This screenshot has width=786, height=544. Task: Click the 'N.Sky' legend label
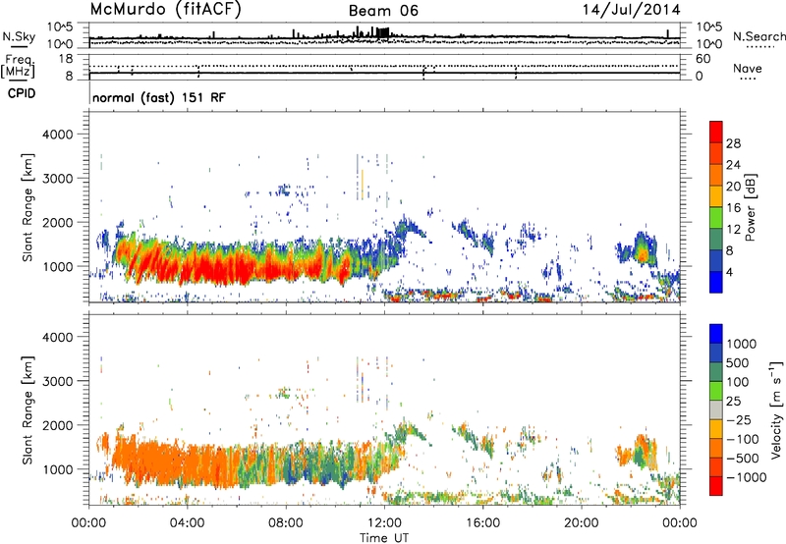(19, 36)
